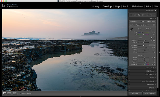The image size is (160, 97).
Task: Expand the Transform panel
Action: (x=156, y=85)
